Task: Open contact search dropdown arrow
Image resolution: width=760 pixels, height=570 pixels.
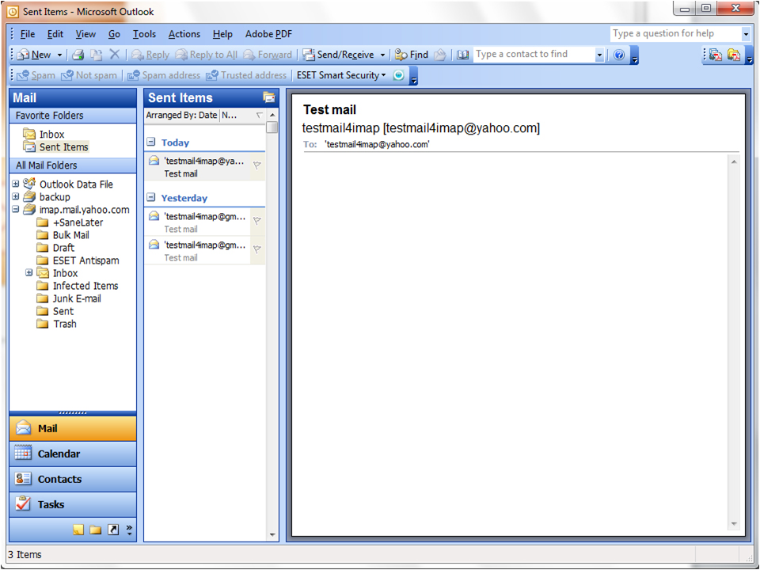Action: 599,55
